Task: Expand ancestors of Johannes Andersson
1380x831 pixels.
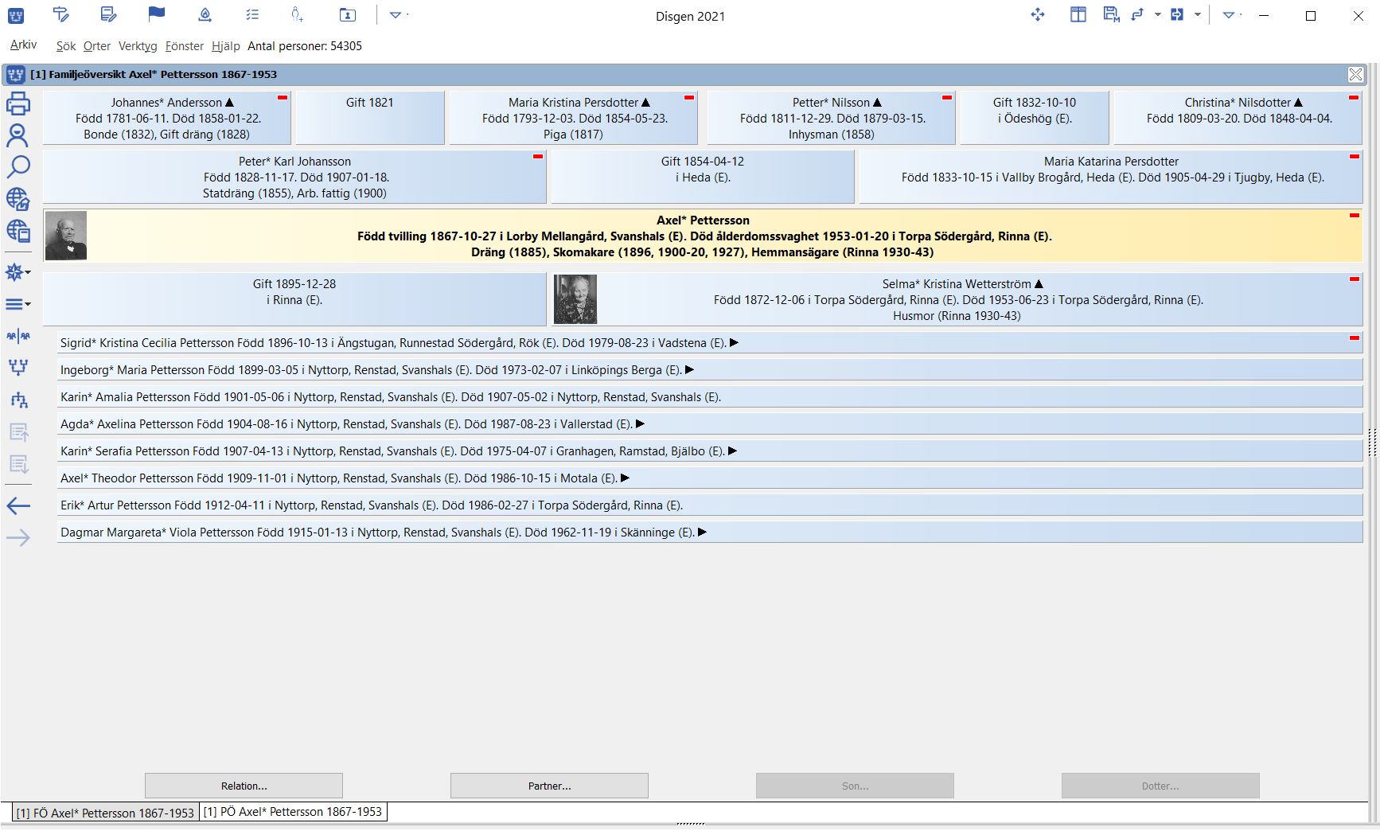Action: click(x=230, y=103)
